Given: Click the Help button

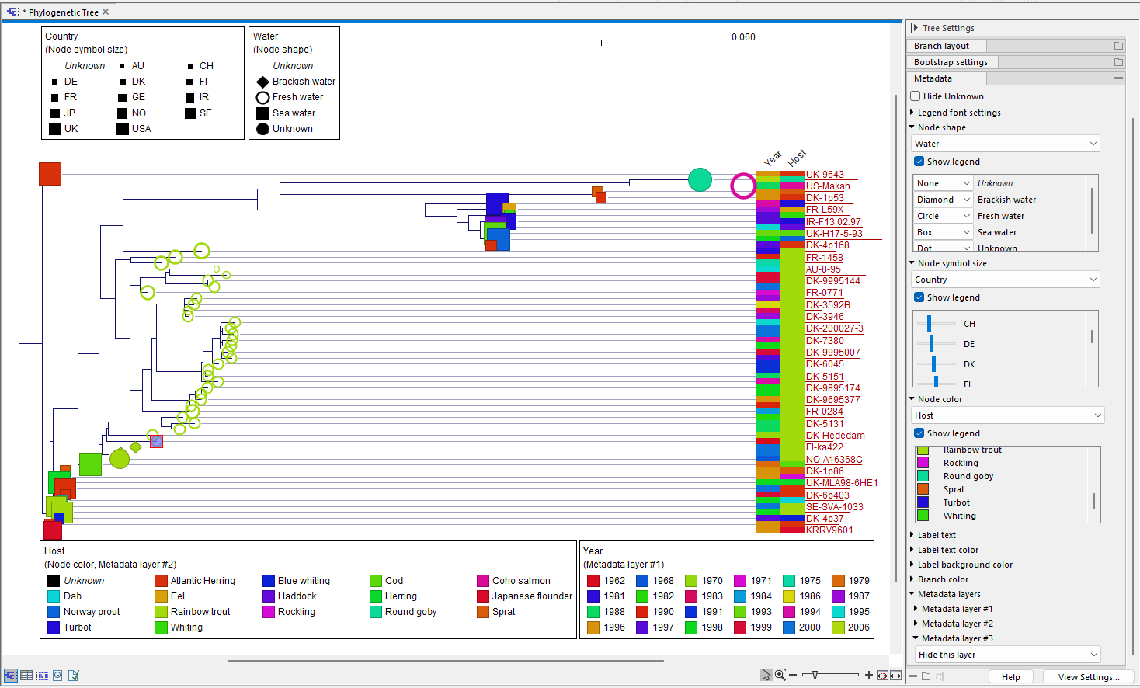Looking at the screenshot, I should coord(1011,676).
